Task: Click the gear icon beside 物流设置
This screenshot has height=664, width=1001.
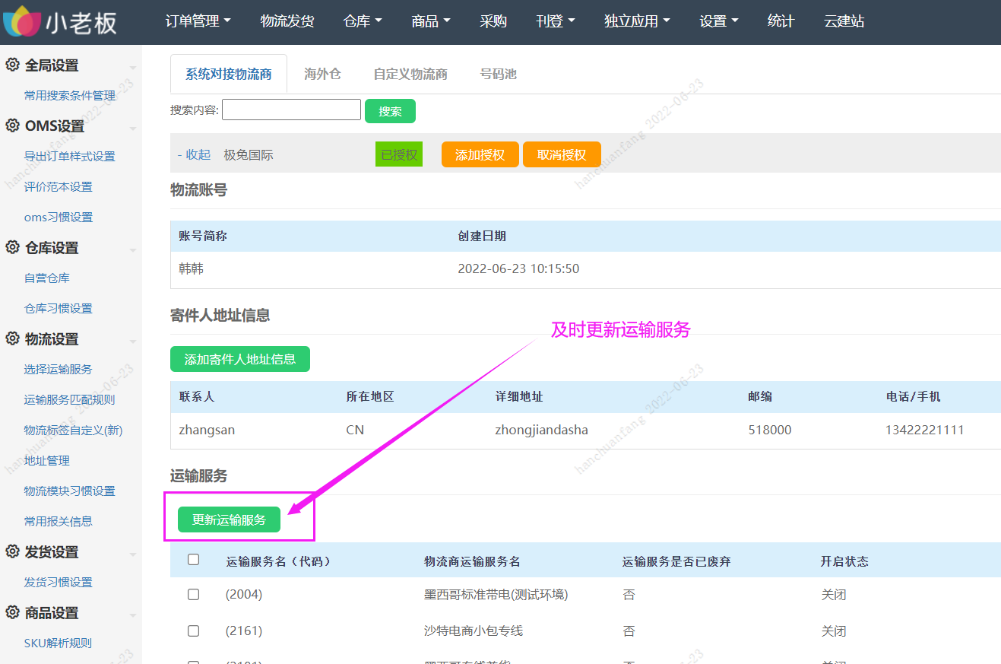Action: click(12, 339)
